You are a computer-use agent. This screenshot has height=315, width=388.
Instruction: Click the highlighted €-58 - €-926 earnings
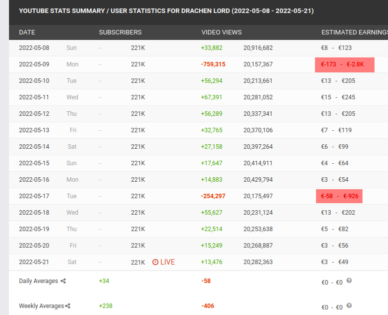click(x=339, y=196)
